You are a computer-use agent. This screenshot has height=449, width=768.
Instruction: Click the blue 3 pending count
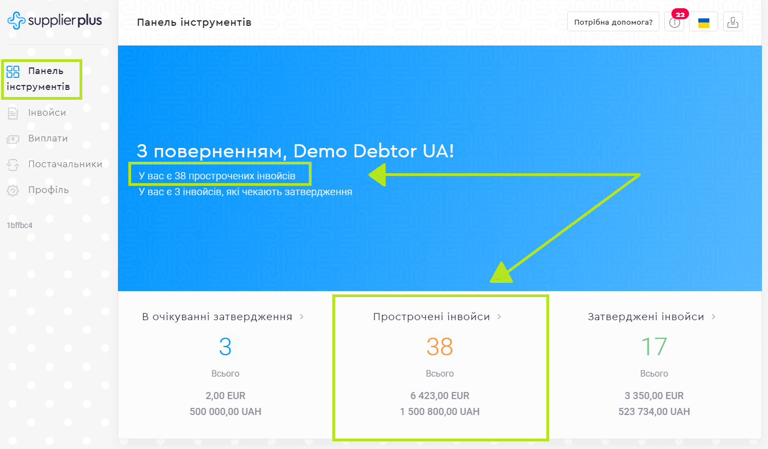click(x=225, y=346)
